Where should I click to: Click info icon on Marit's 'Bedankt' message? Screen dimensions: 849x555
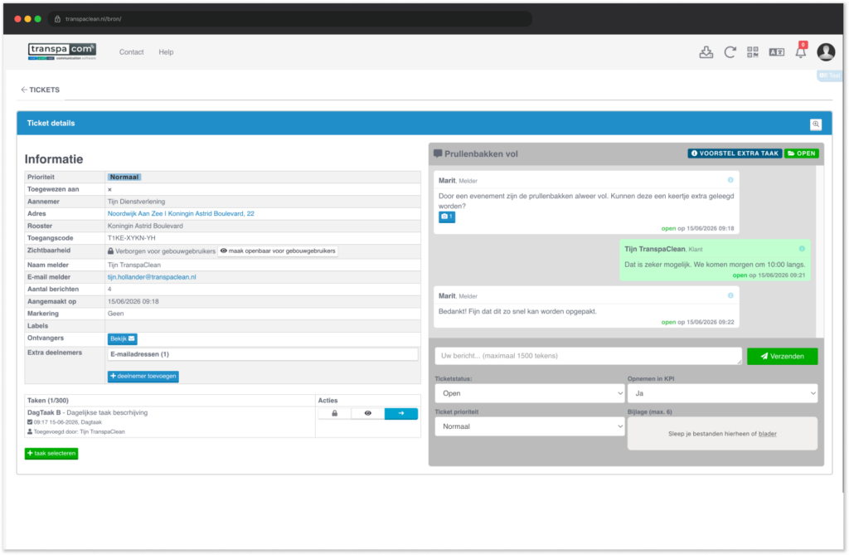click(x=730, y=295)
